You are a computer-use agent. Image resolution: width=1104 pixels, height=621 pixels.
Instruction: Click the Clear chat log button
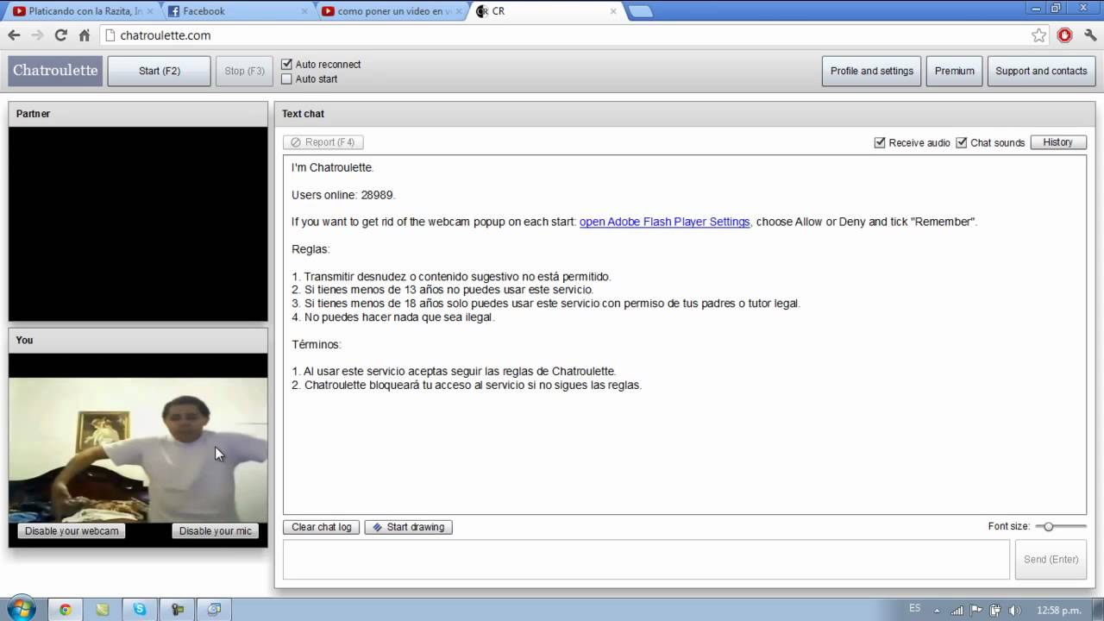[322, 527]
